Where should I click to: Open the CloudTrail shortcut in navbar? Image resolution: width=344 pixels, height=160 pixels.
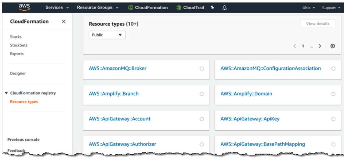click(190, 8)
